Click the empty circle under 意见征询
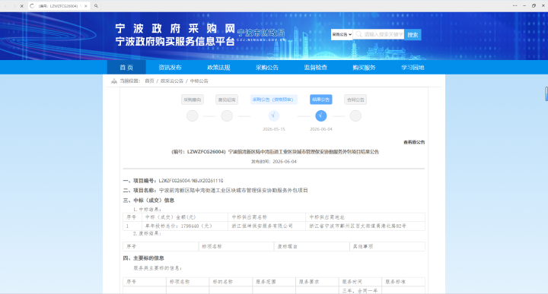Image resolution: width=548 pixels, height=294 pixels. point(227,115)
